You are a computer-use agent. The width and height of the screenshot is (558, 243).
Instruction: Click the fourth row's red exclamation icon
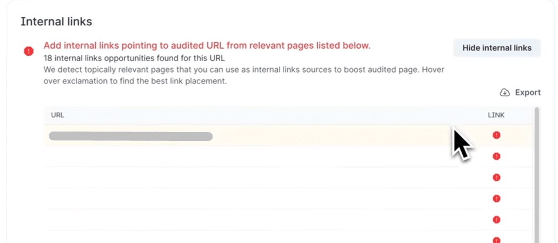[496, 198]
